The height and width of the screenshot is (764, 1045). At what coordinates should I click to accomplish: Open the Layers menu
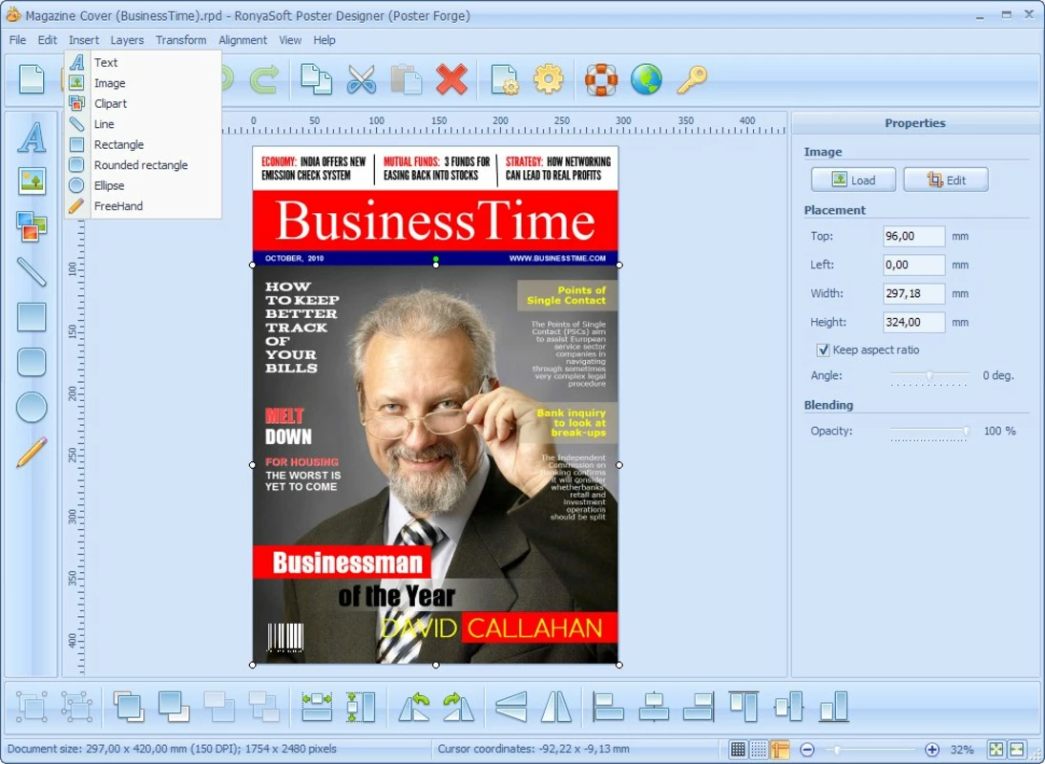(127, 40)
